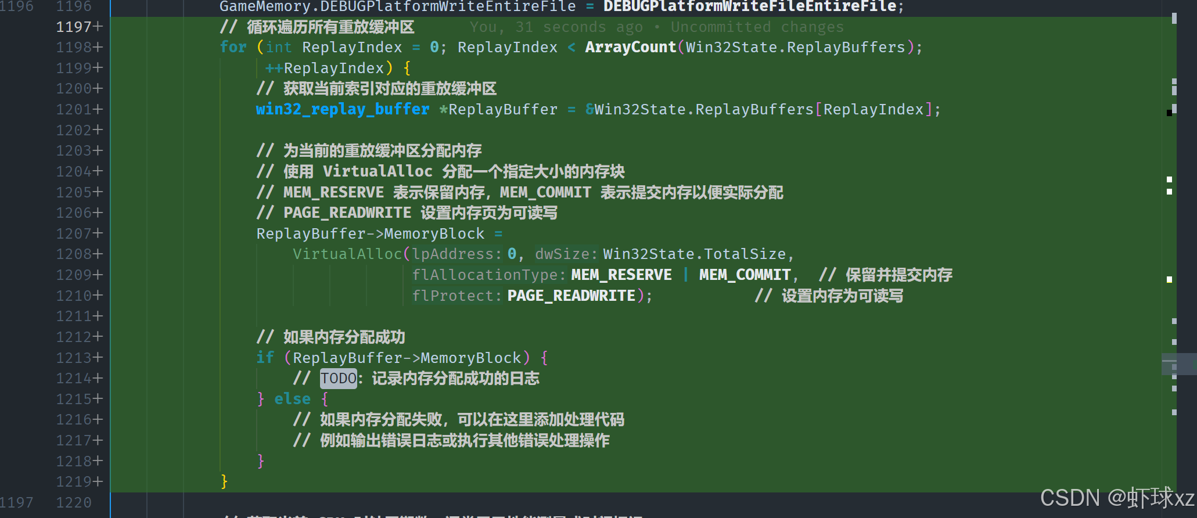This screenshot has height=518, width=1197.
Task: Click the lpAddress: inlay hint
Action: click(x=457, y=254)
